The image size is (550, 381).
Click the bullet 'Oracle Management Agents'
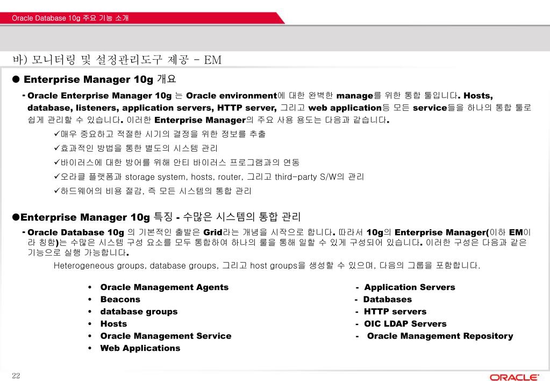pos(164,287)
